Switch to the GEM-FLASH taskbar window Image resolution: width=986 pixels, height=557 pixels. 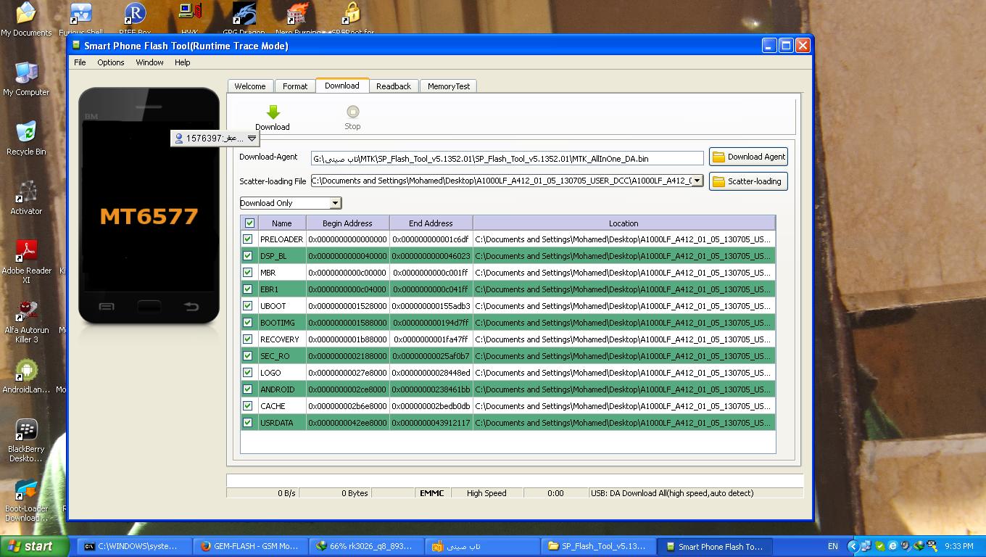(x=251, y=546)
